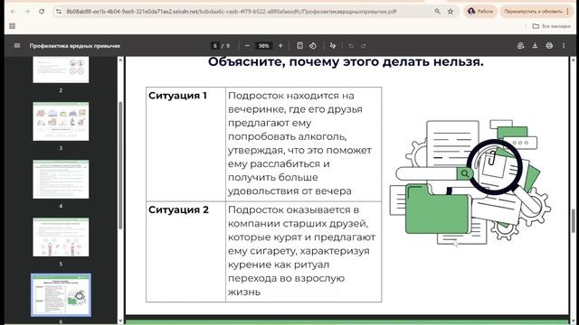Click the Ситуация 2 table cell

coord(185,252)
